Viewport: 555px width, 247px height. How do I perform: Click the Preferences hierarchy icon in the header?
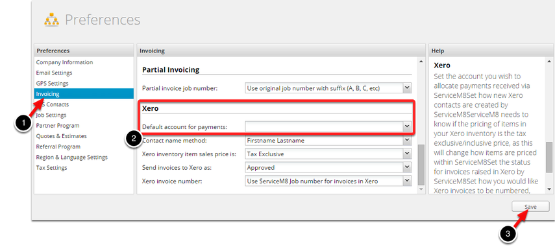tap(51, 20)
